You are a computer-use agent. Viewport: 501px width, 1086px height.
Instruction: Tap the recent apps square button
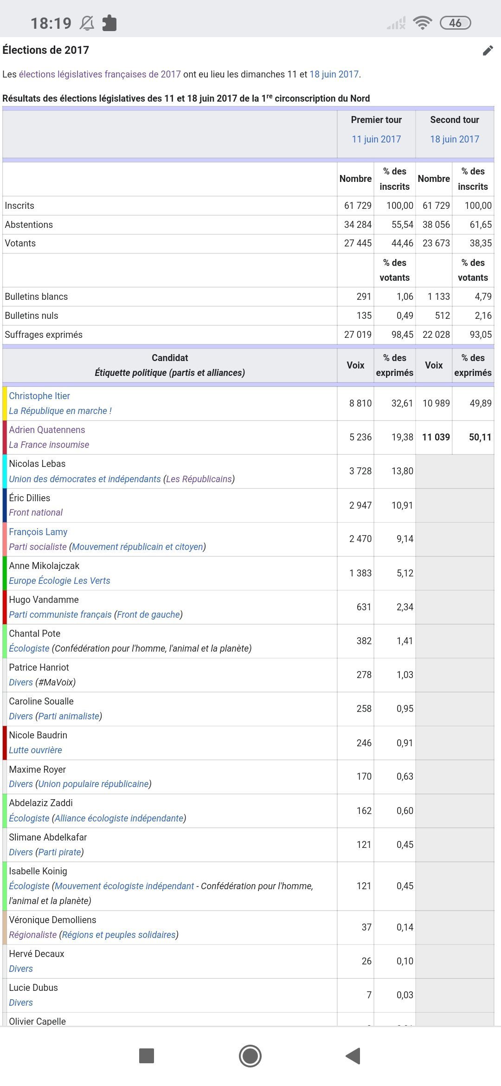click(147, 1055)
